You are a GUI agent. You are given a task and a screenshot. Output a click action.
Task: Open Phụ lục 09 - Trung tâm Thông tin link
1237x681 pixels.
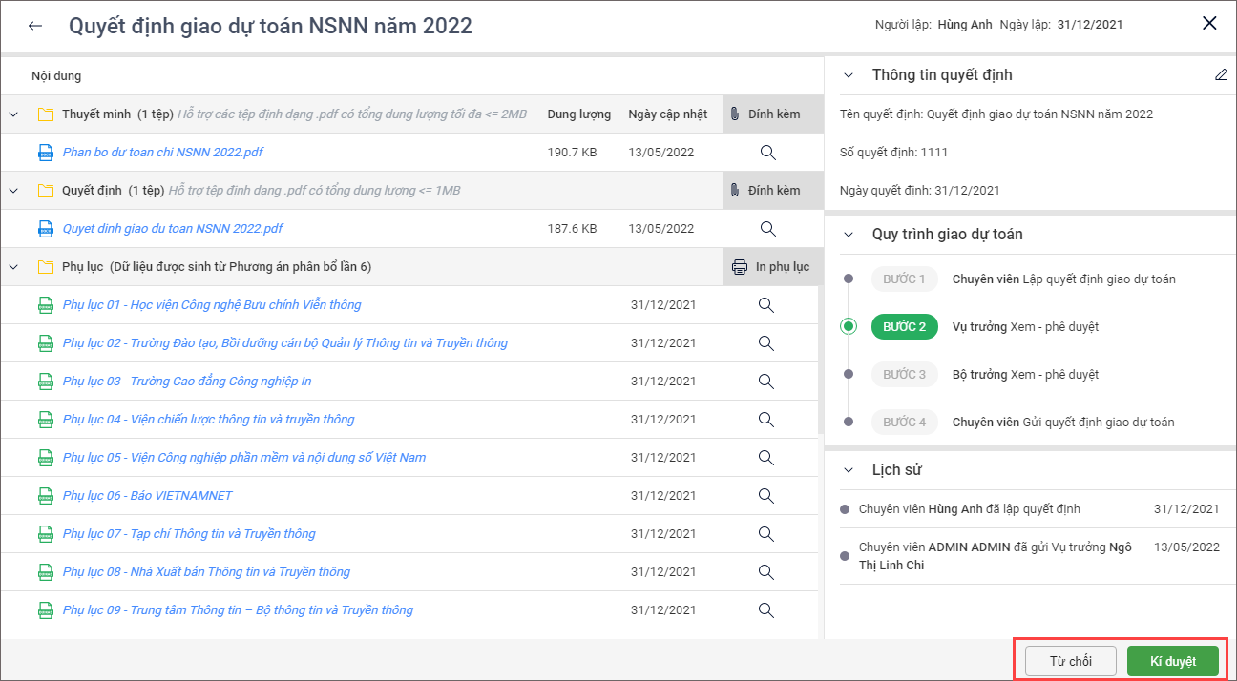point(238,610)
